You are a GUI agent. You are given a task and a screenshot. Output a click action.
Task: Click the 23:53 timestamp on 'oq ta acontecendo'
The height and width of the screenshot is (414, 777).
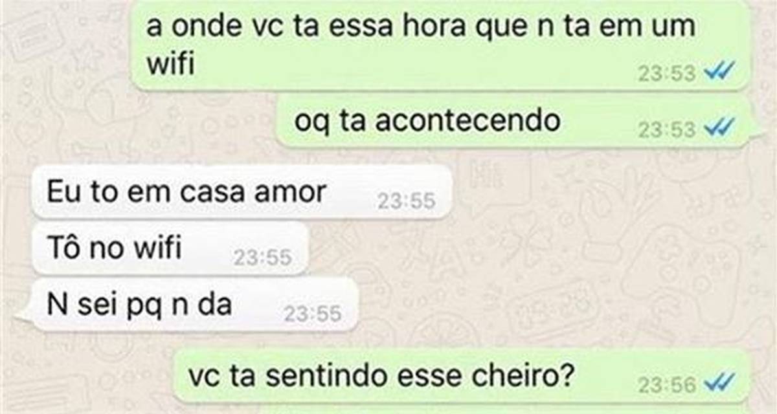coord(667,130)
